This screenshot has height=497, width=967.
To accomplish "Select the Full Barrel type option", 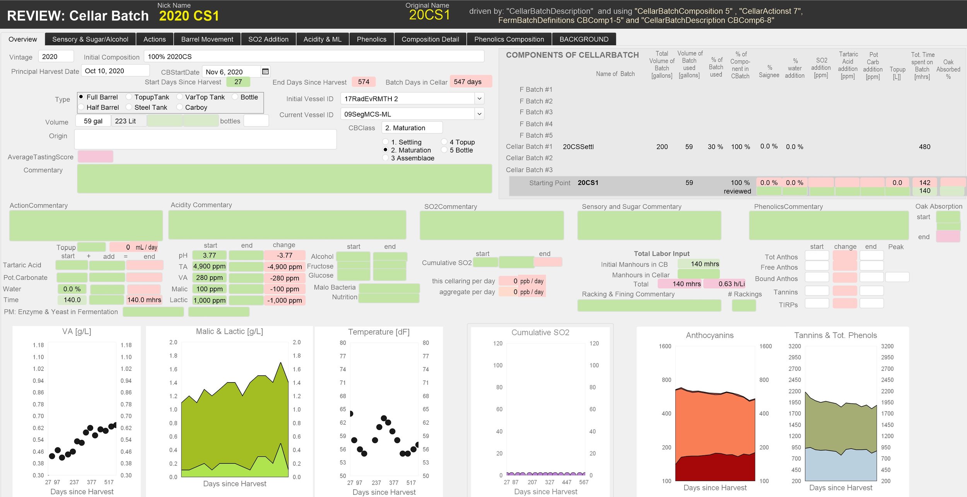I will 81,97.
